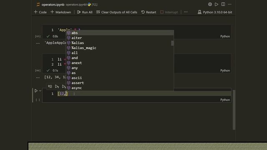Click Execute Above Cells icon in the cell toolbar
Viewport: 267px width, 150px height.
coord(57,86)
